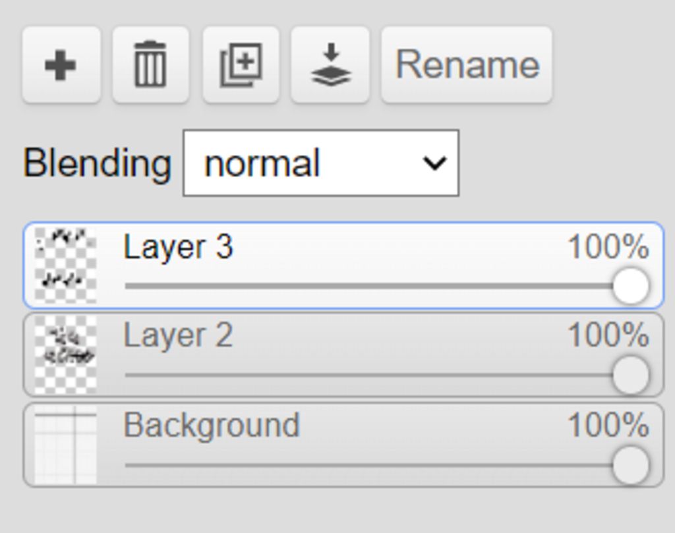This screenshot has width=675, height=533.
Task: Select the Layer 3 name label
Action: (178, 247)
